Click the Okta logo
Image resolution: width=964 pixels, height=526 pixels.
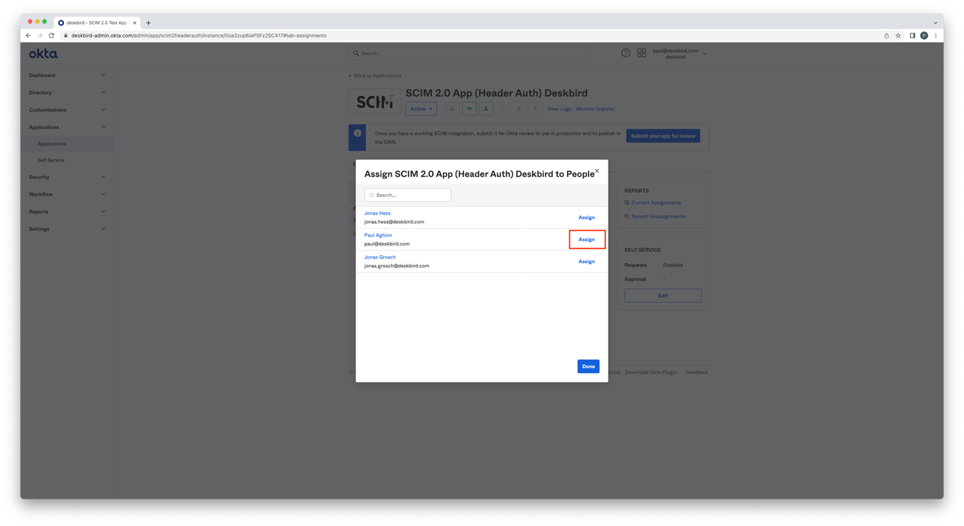point(43,54)
